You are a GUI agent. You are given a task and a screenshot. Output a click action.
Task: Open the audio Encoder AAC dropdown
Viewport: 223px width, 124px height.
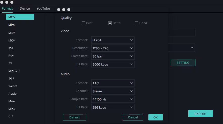(x=113, y=83)
